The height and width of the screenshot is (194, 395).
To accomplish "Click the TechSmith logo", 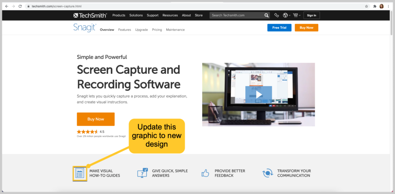I will (x=90, y=15).
